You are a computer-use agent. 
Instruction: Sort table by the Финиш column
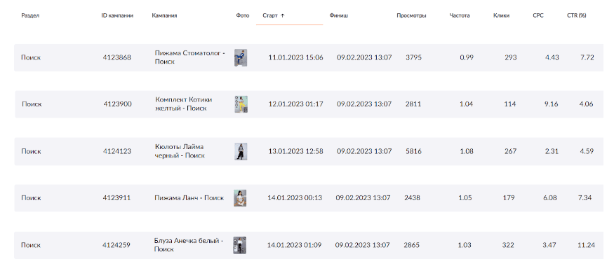(x=339, y=15)
